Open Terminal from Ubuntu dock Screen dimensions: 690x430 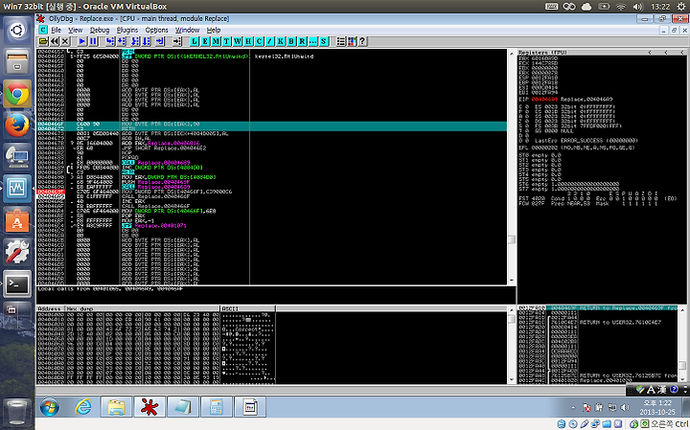click(17, 283)
